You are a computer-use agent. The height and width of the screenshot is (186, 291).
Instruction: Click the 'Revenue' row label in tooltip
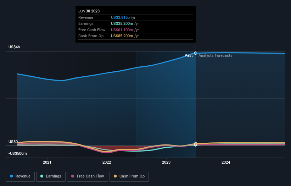click(x=86, y=17)
